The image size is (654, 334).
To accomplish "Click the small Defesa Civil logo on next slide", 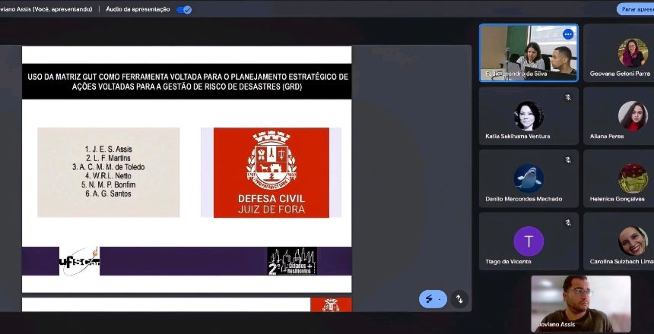I will pyautogui.click(x=331, y=305).
